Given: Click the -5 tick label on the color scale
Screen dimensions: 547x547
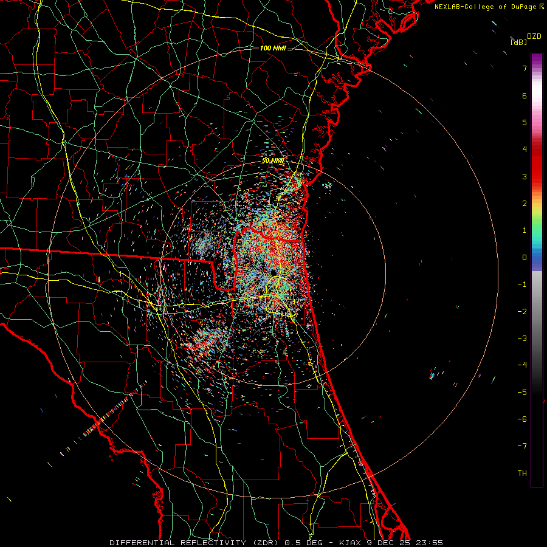Looking at the screenshot, I should click(522, 392).
